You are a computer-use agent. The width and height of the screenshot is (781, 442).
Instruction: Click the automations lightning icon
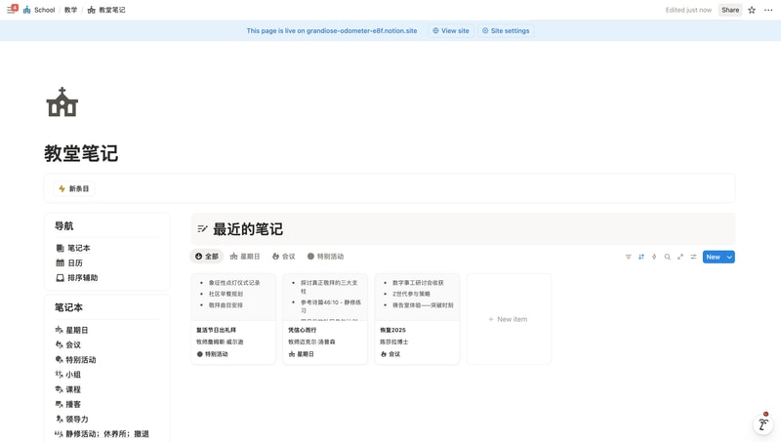[x=654, y=257]
